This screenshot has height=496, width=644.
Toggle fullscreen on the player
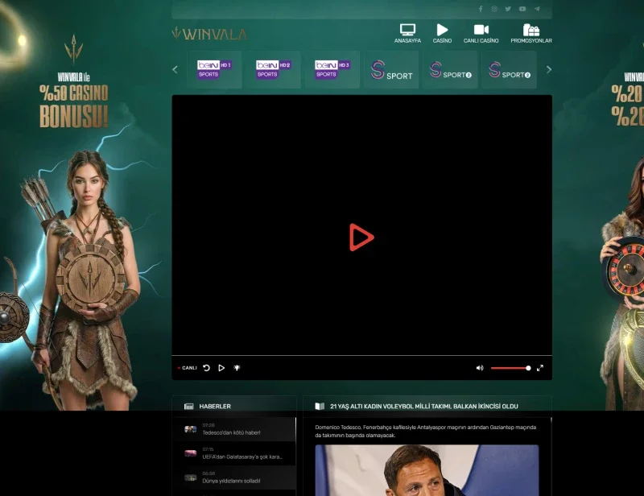pyautogui.click(x=540, y=368)
